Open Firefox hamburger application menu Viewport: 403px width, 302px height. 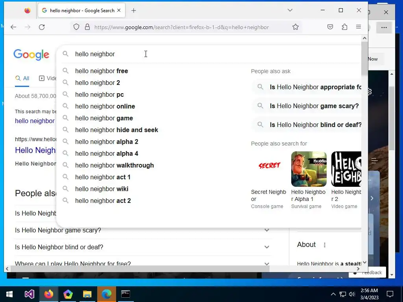click(359, 27)
